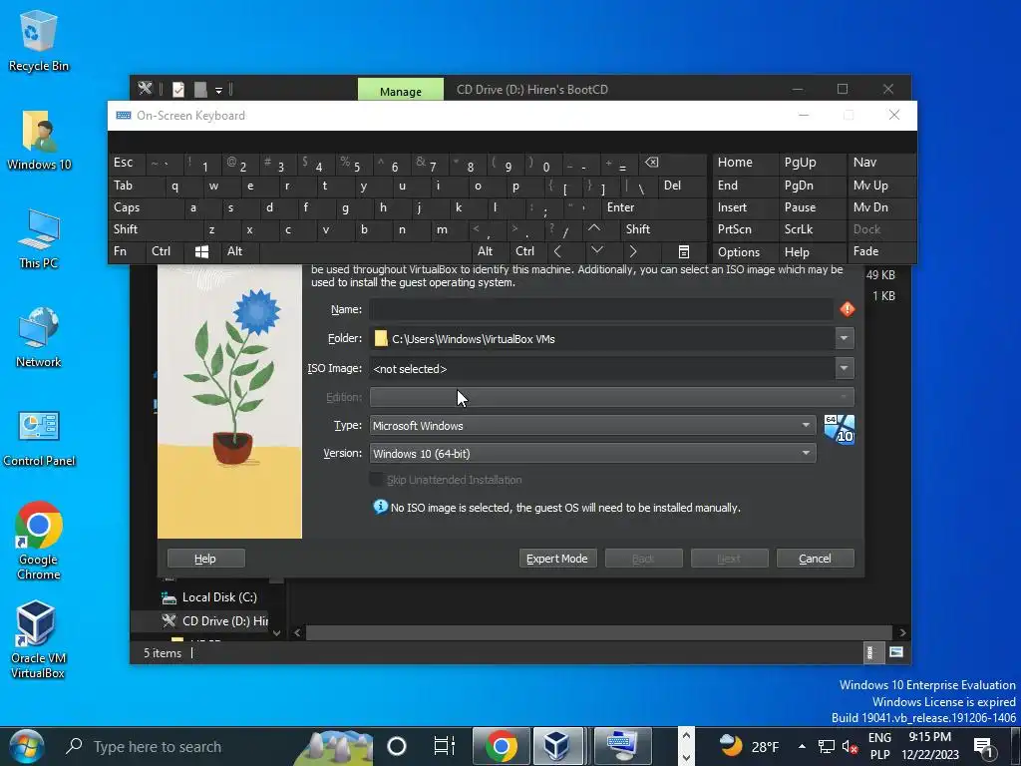
Task: Click the Tab key on keyboard
Action: (x=136, y=186)
